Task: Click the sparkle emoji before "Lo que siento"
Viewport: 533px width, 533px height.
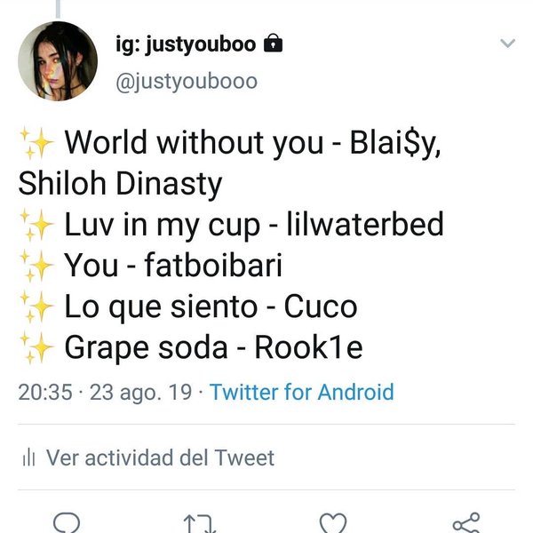Action: pyautogui.click(x=37, y=307)
